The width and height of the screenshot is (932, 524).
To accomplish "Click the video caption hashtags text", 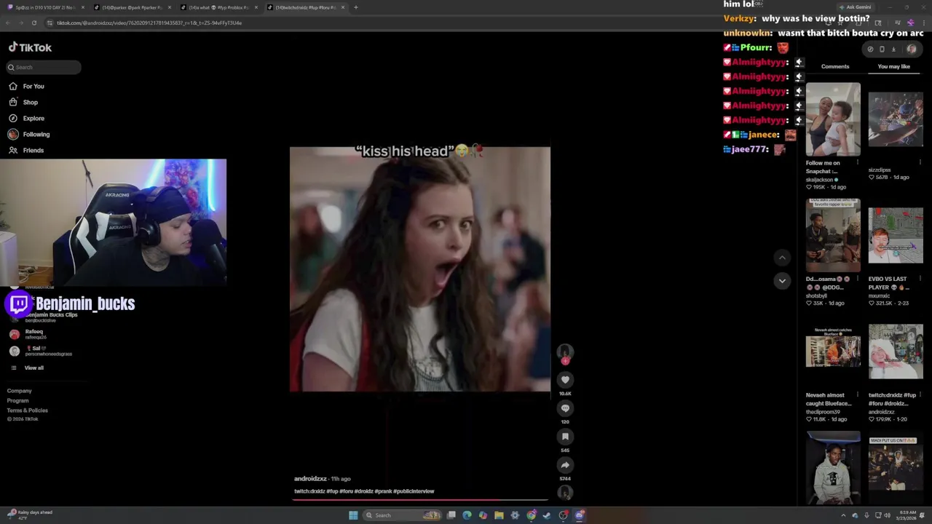I will (x=364, y=491).
